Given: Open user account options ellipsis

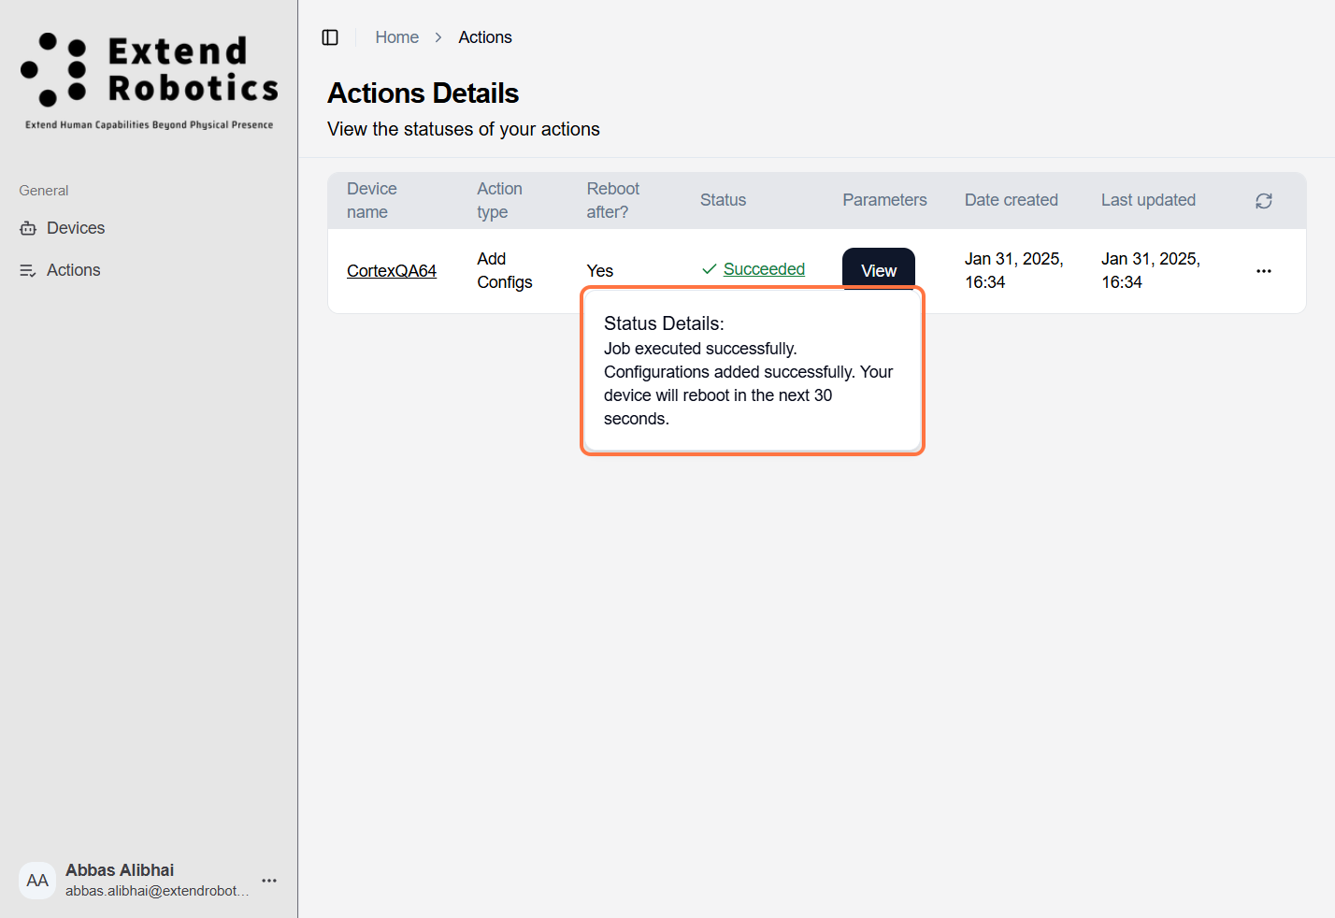Looking at the screenshot, I should (x=269, y=881).
